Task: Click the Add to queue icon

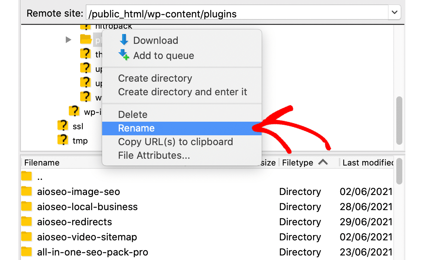Action: 124,55
